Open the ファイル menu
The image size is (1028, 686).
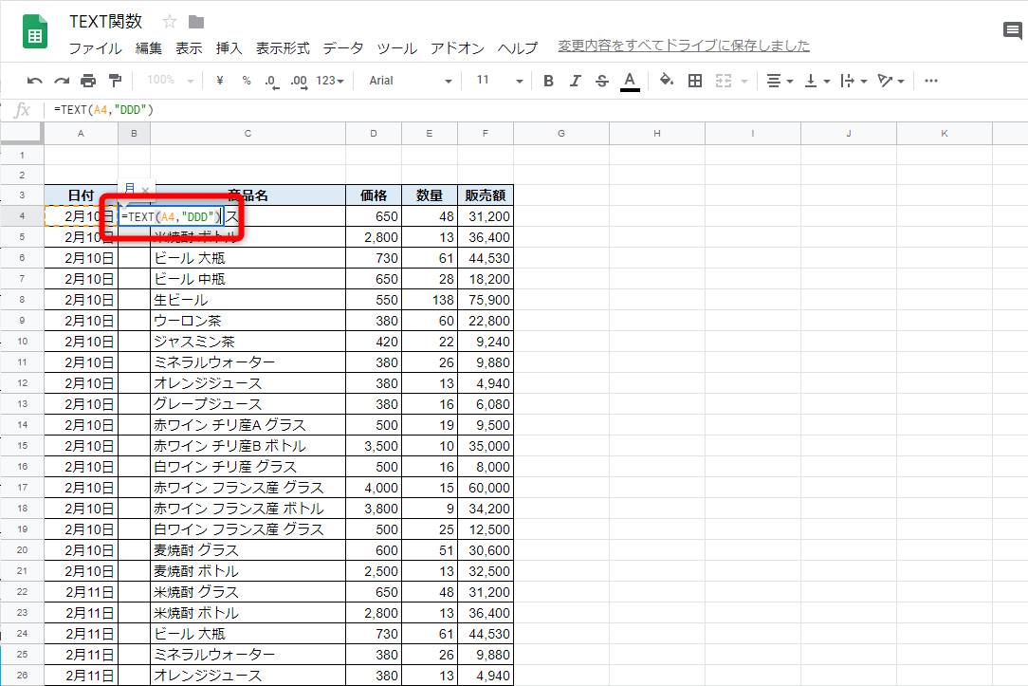tap(95, 47)
